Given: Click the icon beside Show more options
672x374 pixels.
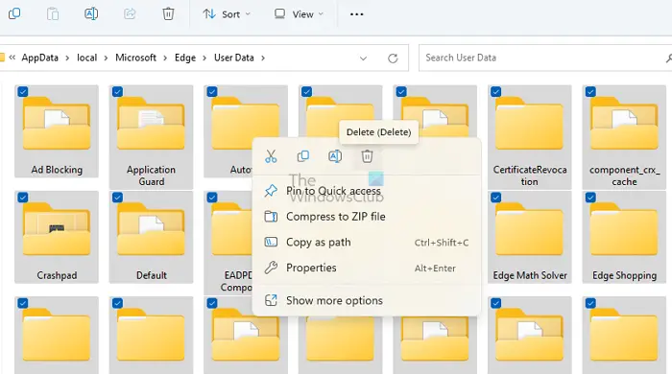Looking at the screenshot, I should pyautogui.click(x=271, y=300).
